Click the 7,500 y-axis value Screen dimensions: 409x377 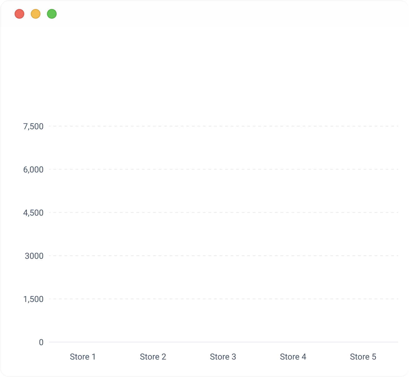33,126
